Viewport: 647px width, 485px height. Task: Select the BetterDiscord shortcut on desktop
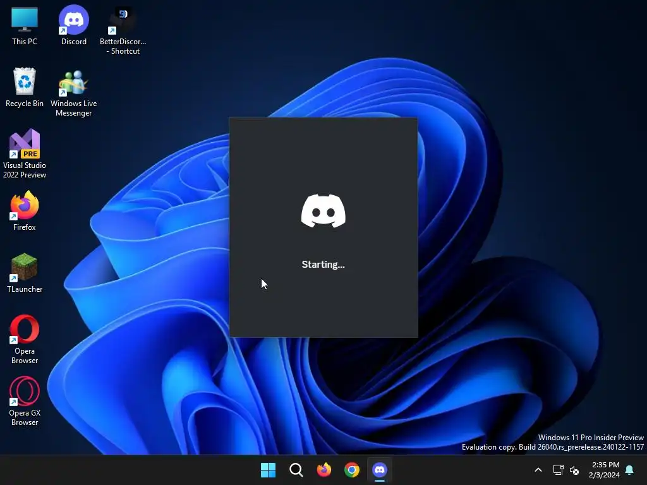click(x=123, y=31)
